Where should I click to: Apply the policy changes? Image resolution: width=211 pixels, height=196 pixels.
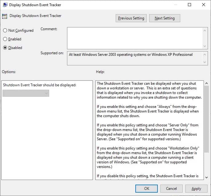196,189
